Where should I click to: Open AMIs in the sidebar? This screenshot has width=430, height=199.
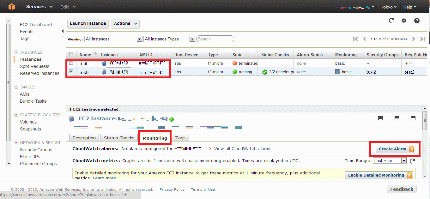pos(25,94)
